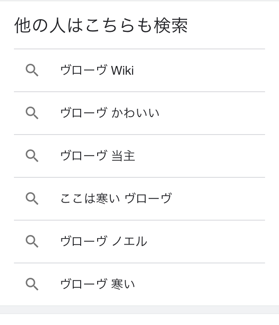Open the ヴローヴ ノエル related search text

[x=103, y=242]
